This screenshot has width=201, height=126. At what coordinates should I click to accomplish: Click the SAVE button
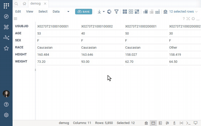click(84, 12)
